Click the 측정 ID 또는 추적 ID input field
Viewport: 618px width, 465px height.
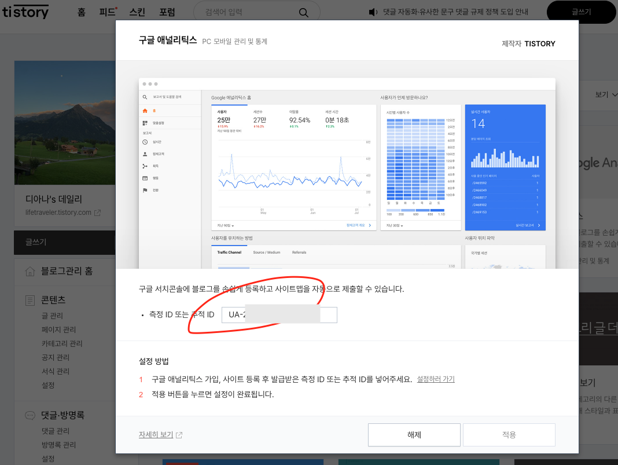point(279,315)
